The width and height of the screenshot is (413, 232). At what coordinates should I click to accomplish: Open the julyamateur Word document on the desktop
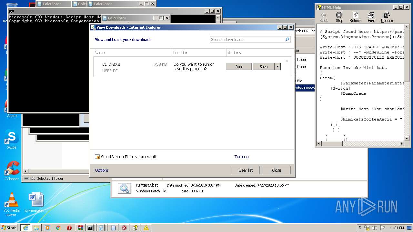click(36, 203)
